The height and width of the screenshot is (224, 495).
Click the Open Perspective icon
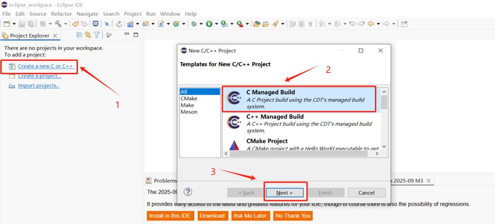coord(404,24)
